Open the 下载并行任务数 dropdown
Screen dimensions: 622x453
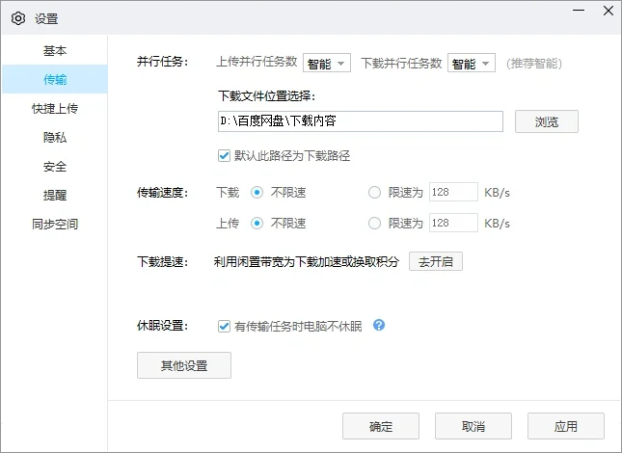pyautogui.click(x=472, y=63)
